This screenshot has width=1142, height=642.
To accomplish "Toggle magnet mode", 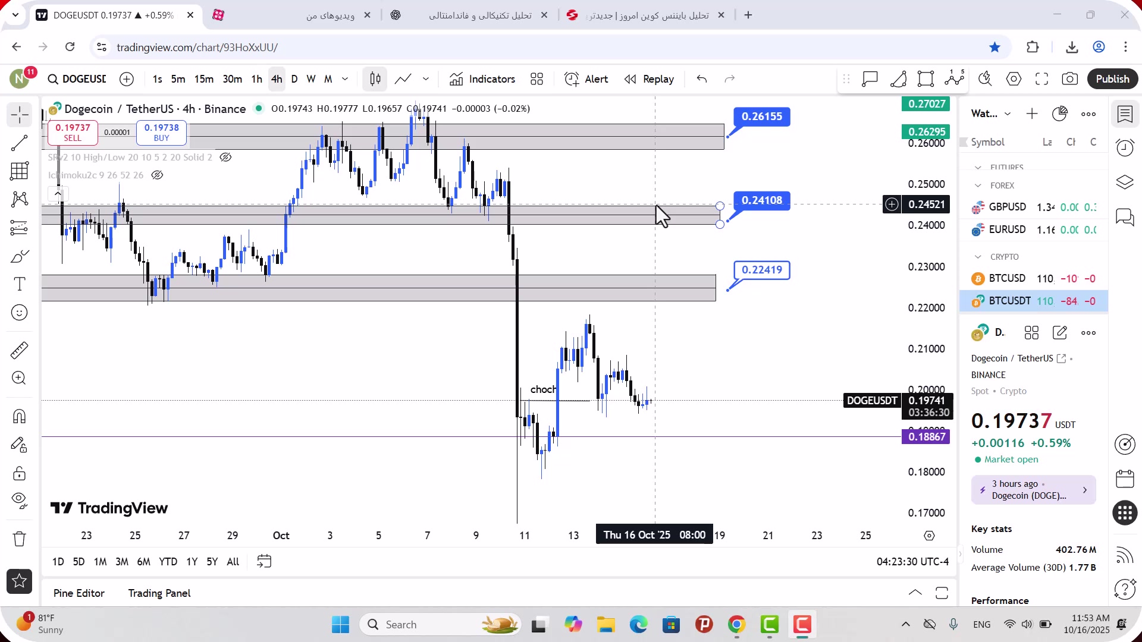I will 20,416.
